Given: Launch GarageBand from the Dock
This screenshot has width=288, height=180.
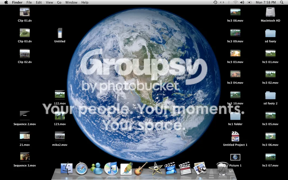Looking at the screenshot, I should coord(141,168).
